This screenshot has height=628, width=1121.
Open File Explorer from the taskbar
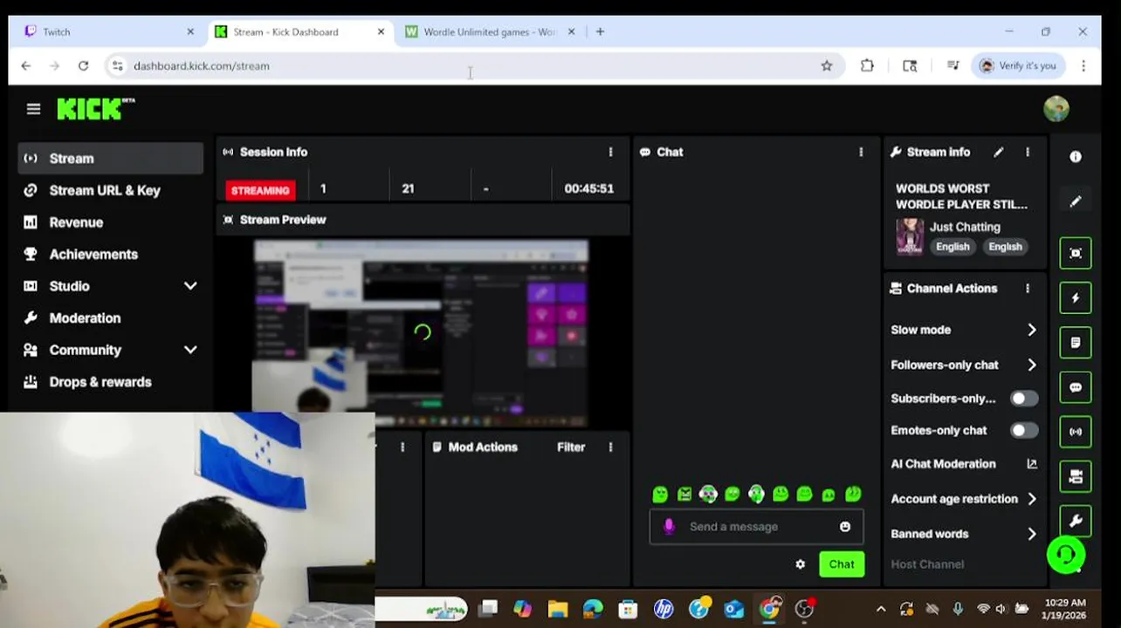tap(557, 609)
